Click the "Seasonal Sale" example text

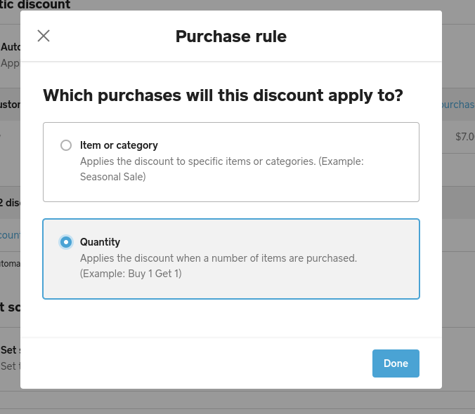(x=113, y=177)
